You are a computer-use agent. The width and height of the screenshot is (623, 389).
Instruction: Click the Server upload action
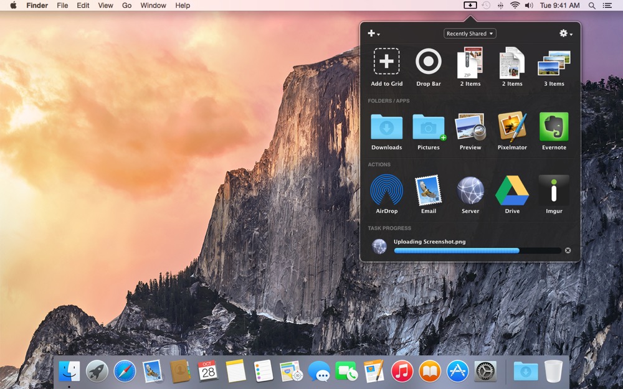pos(470,190)
